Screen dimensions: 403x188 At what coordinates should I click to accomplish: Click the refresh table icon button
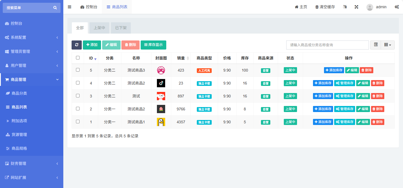[77, 45]
